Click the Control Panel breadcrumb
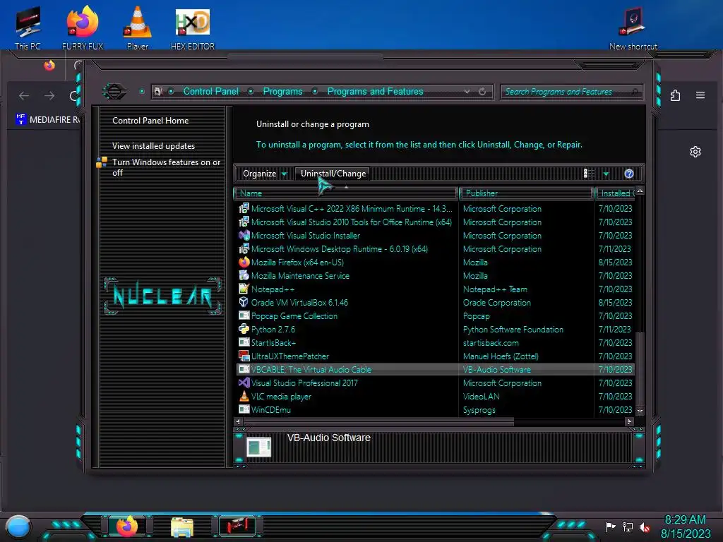Viewport: 723px width, 542px height. click(x=210, y=91)
